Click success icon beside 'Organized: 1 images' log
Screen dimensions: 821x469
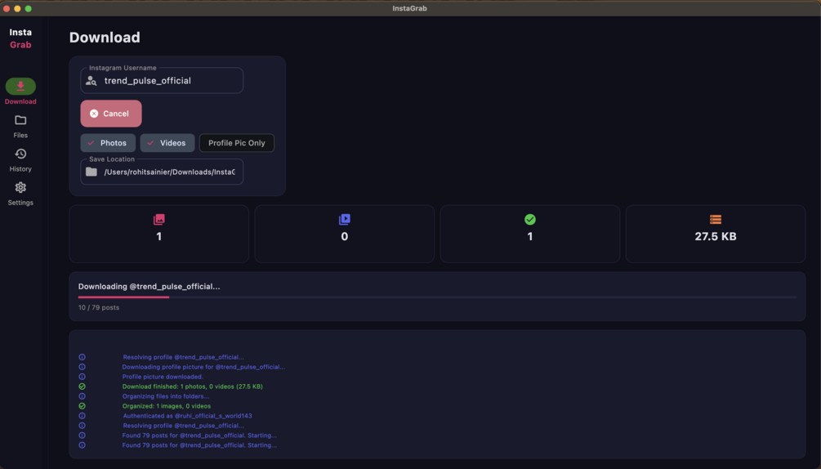click(83, 405)
